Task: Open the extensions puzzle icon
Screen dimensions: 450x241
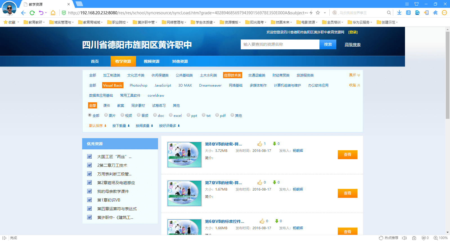Action: click(435, 13)
